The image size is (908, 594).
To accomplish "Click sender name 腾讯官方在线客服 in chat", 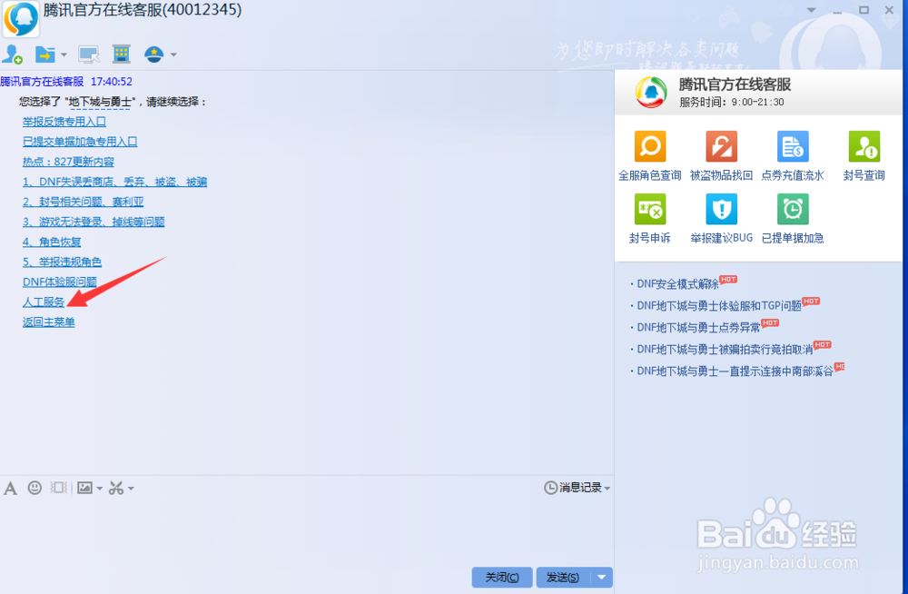I will click(x=43, y=82).
